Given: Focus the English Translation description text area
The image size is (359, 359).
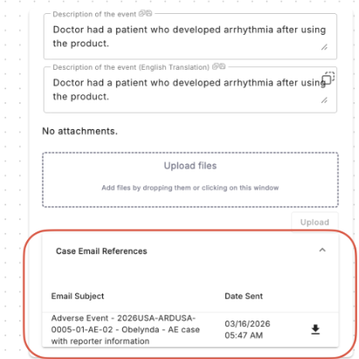Looking at the screenshot, I should tap(190, 90).
